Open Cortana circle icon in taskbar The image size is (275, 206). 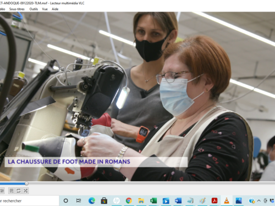(65, 201)
